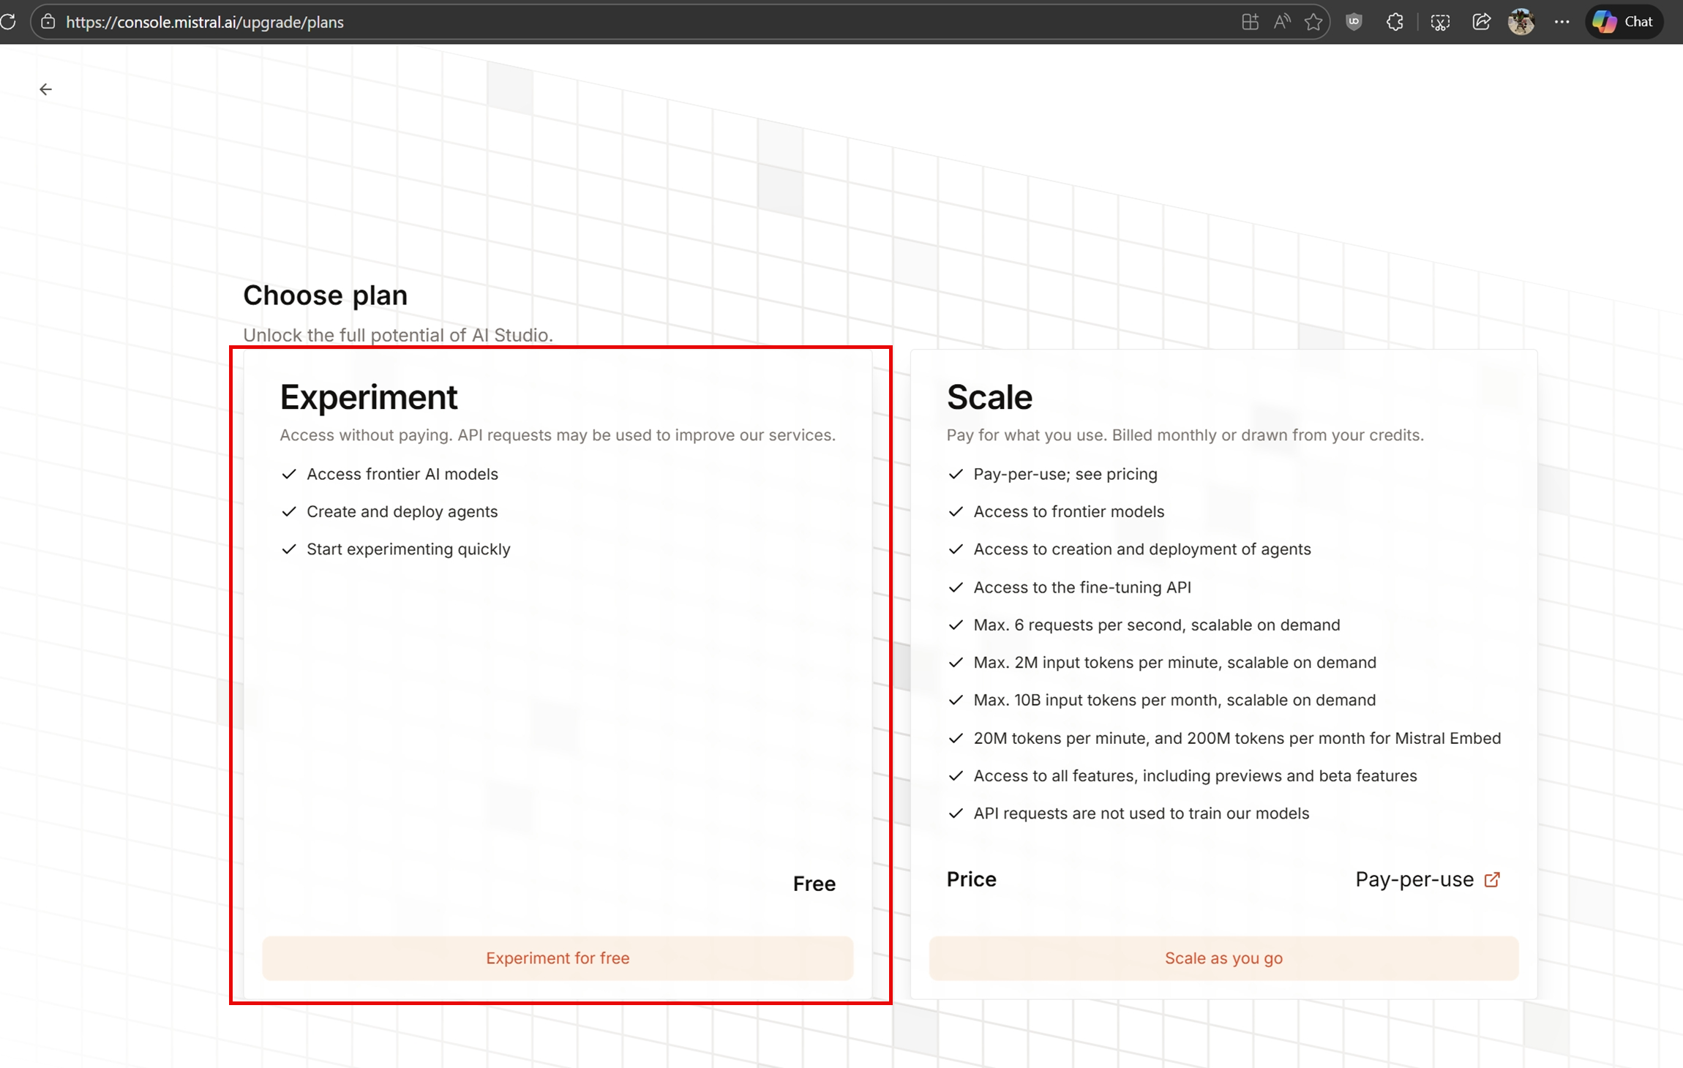
Task: Click the Scale as you go button
Action: (1223, 958)
